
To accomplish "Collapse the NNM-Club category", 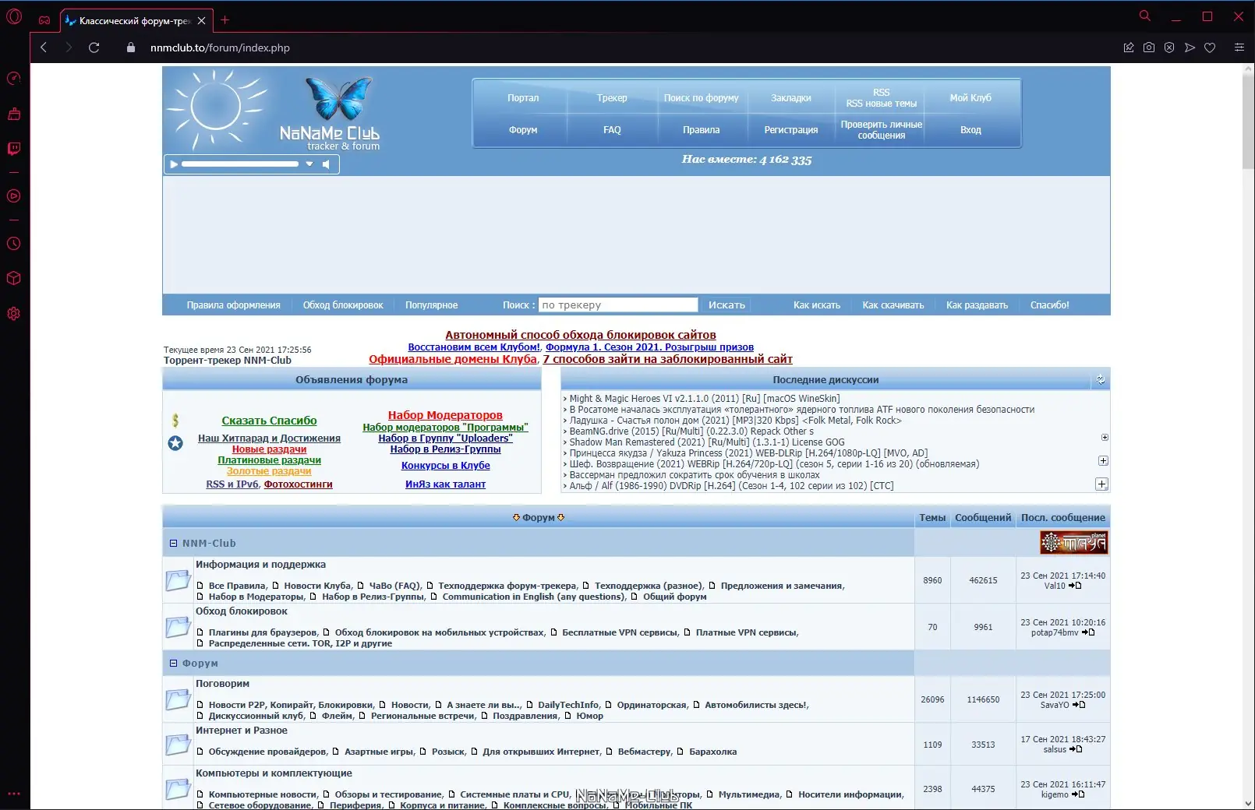I will [173, 544].
